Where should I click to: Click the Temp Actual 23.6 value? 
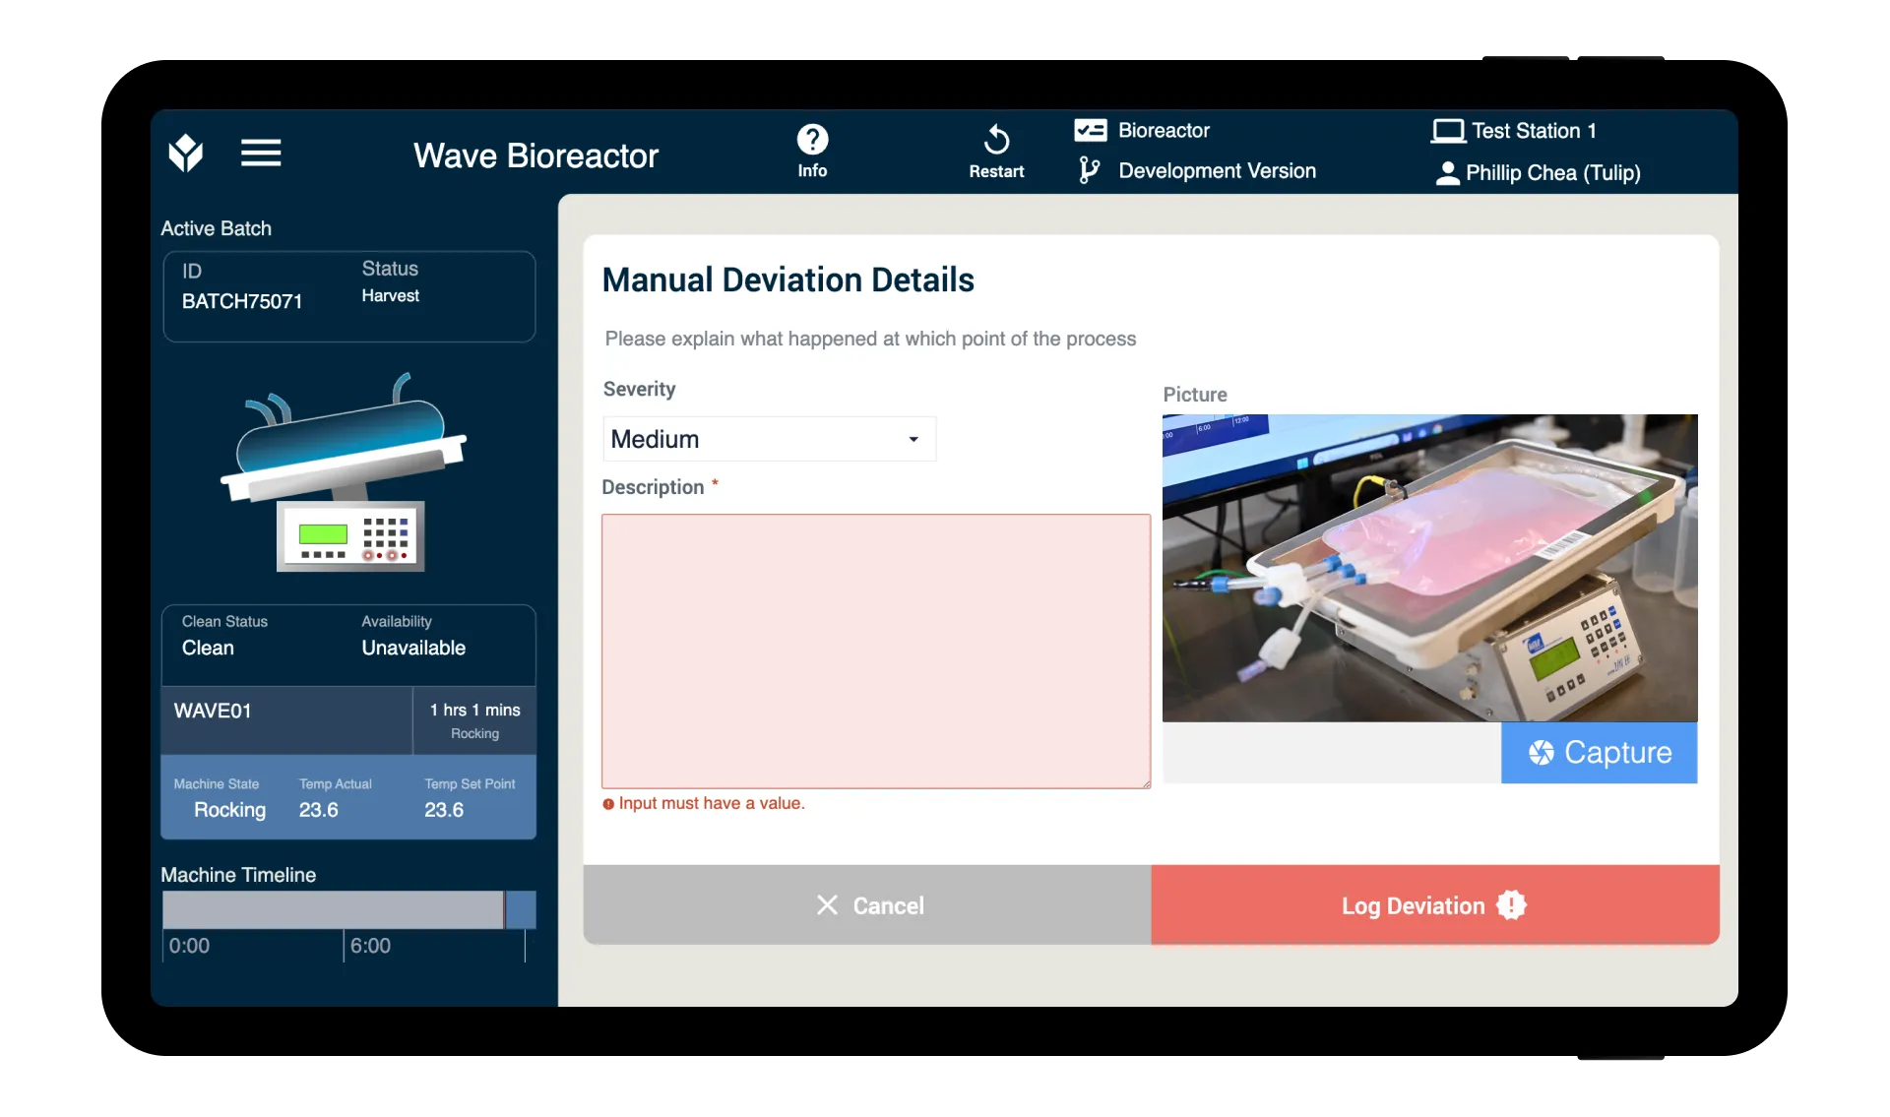click(318, 810)
